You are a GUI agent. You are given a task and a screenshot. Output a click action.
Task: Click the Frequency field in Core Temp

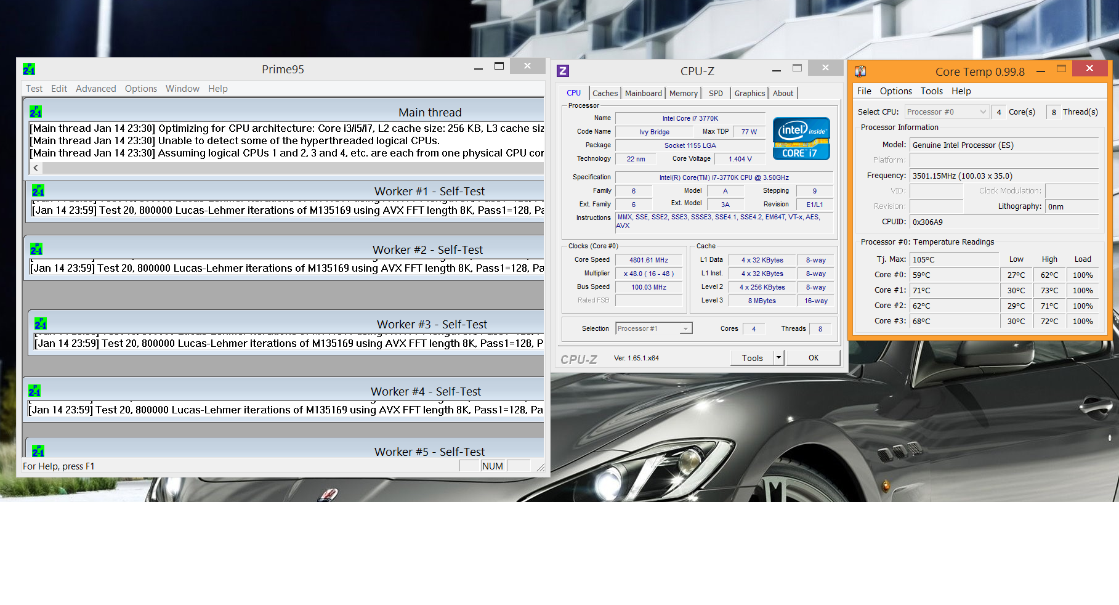coord(1004,176)
